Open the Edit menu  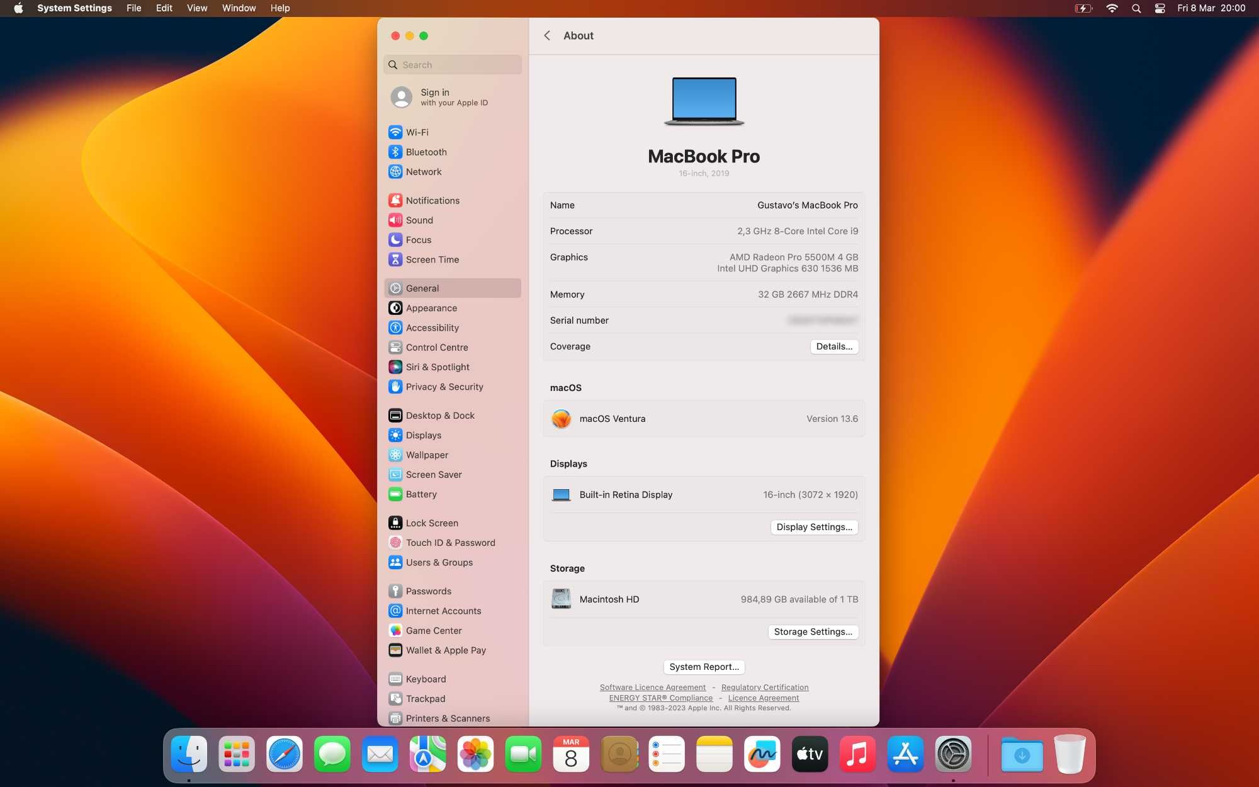[164, 8]
